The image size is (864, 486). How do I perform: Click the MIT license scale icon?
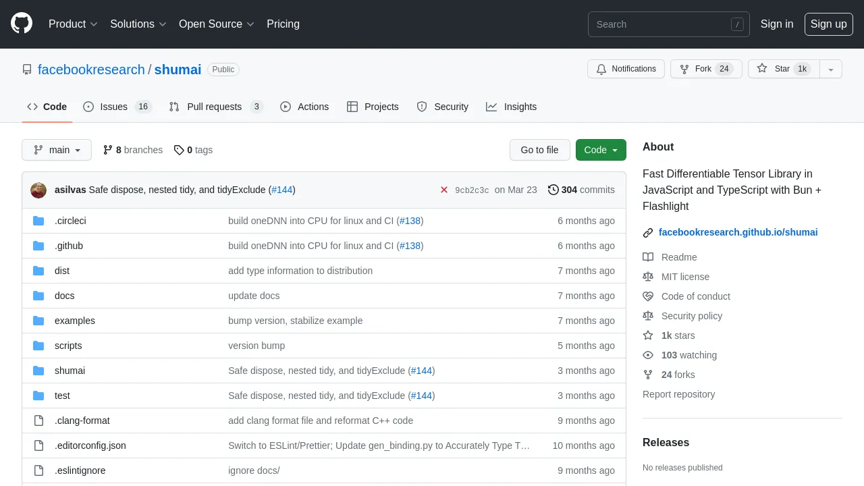point(648,277)
